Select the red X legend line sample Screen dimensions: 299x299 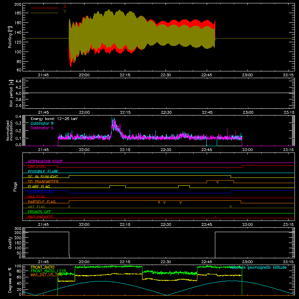pyautogui.click(x=44, y=8)
